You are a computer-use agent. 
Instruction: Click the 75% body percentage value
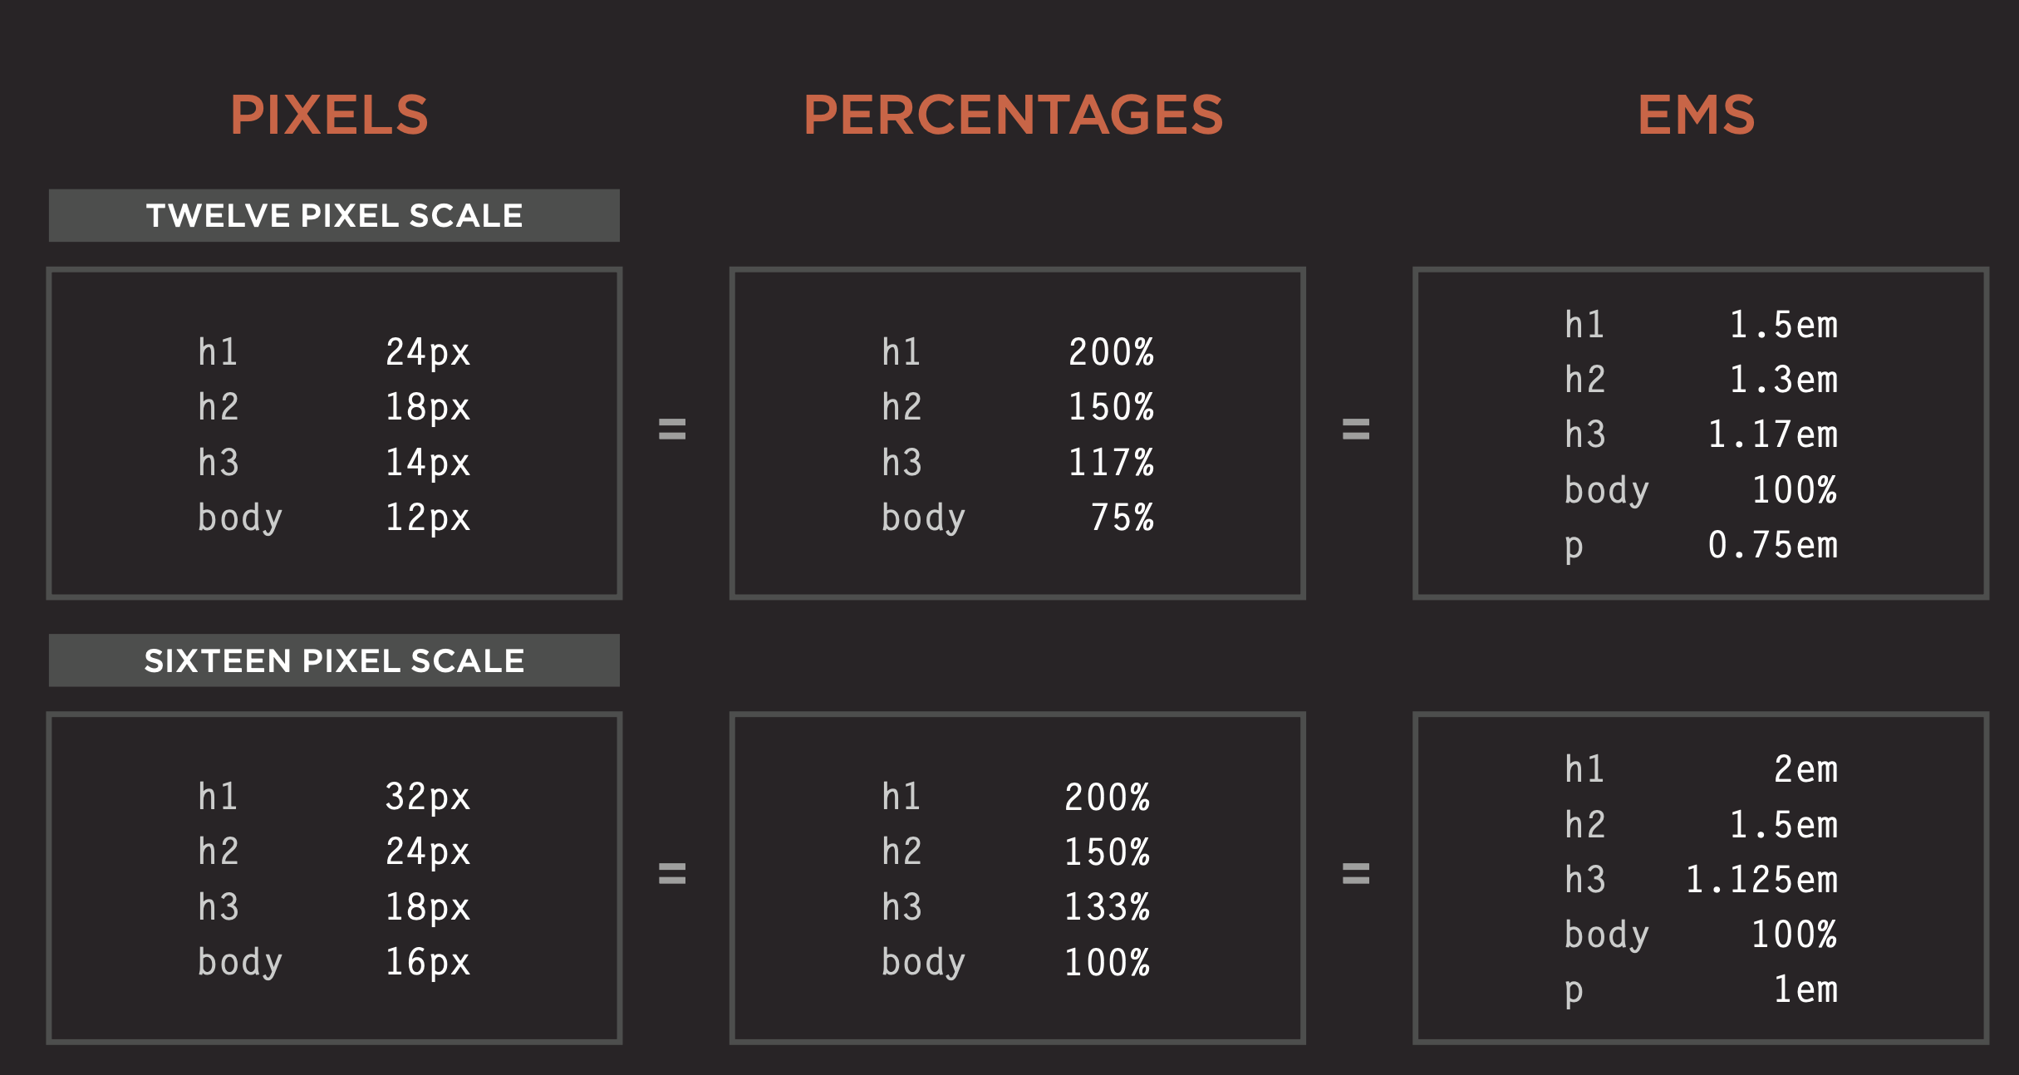(x=1122, y=518)
